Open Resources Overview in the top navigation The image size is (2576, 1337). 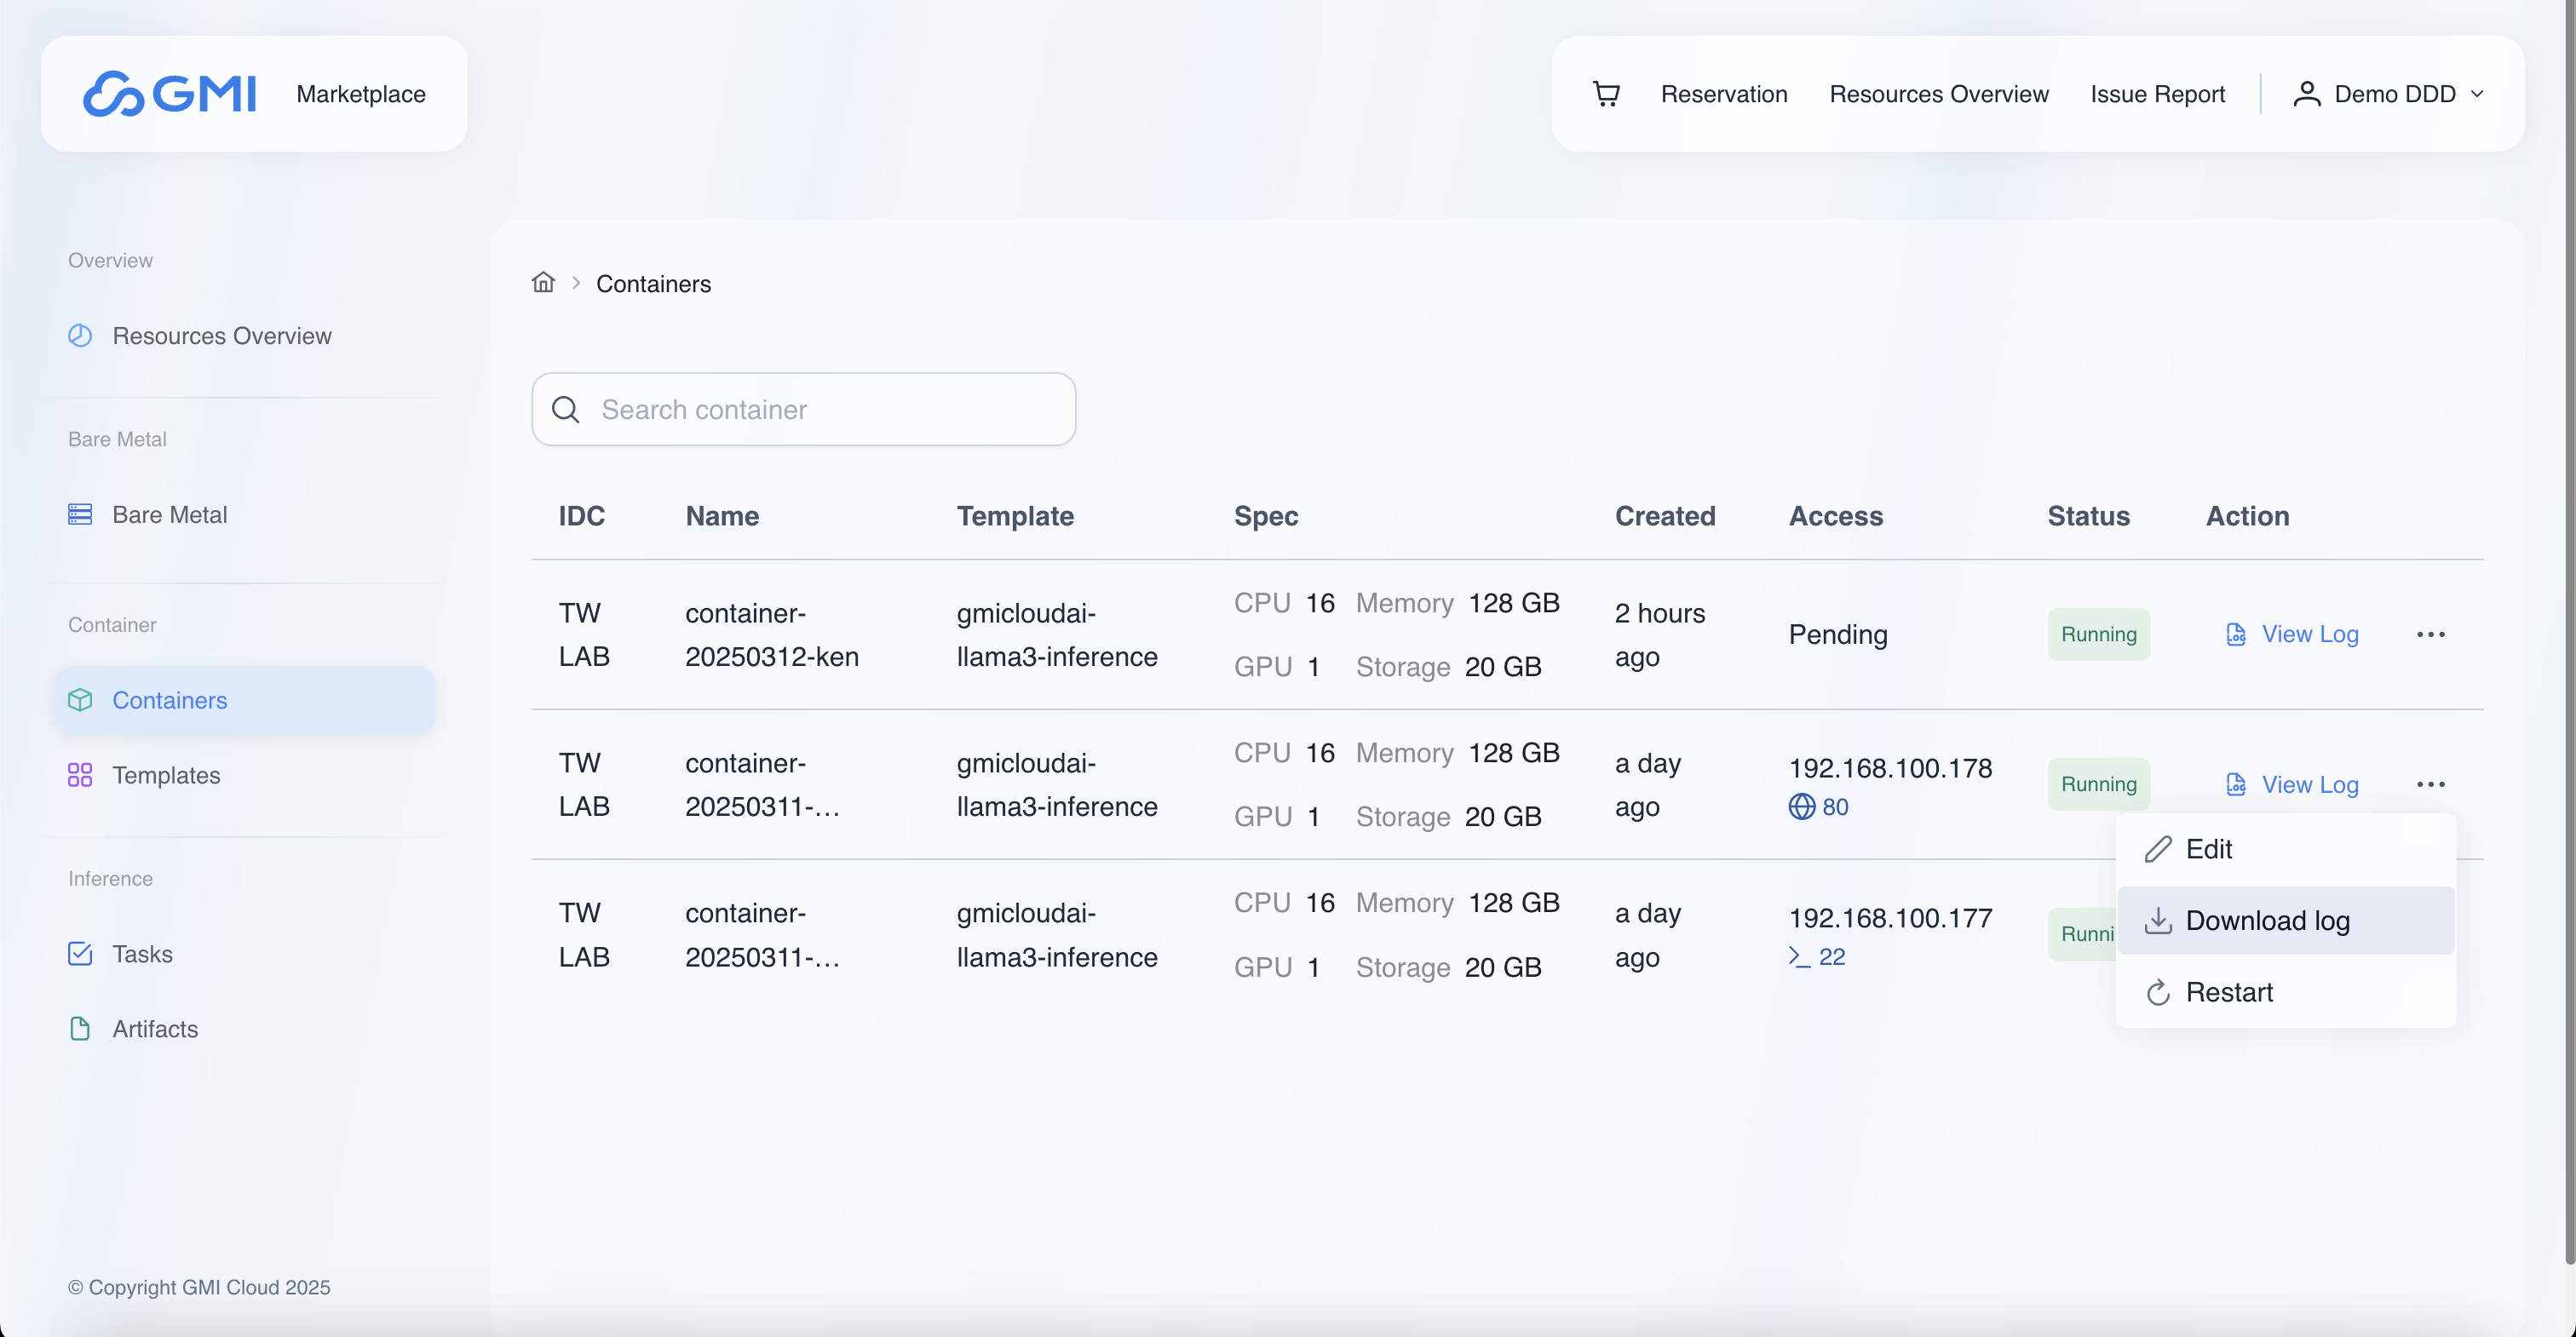pyautogui.click(x=1939, y=94)
